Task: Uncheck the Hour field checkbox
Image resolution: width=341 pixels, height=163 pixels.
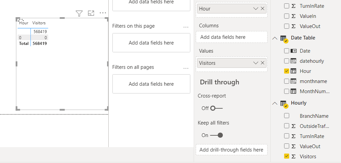Action: tap(286, 71)
